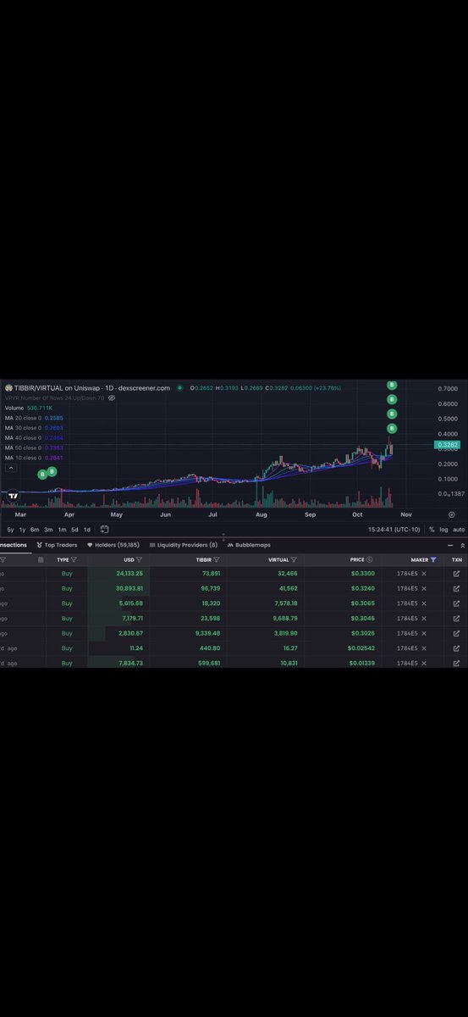Toggle log scale on chart
The height and width of the screenshot is (1017, 468).
[443, 529]
